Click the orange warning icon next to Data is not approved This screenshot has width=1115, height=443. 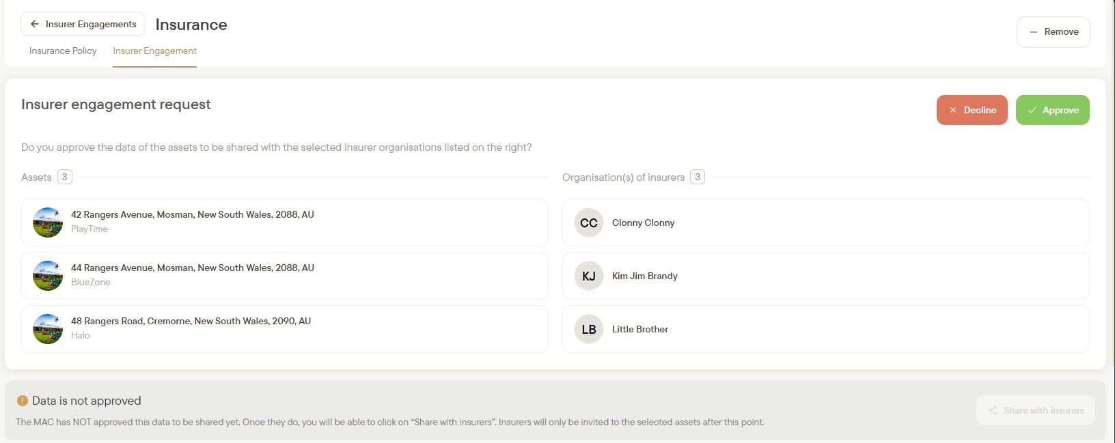pos(23,401)
